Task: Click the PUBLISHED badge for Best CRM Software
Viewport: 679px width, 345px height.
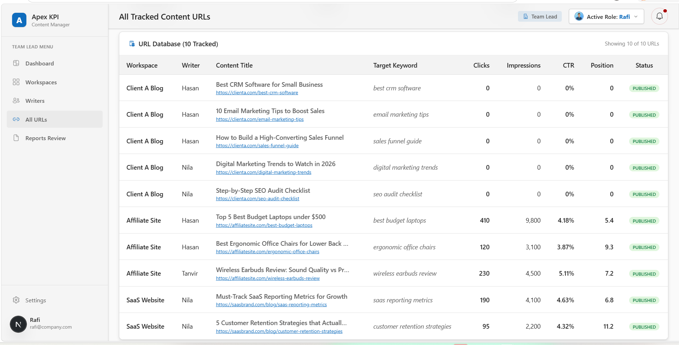Action: click(644, 89)
